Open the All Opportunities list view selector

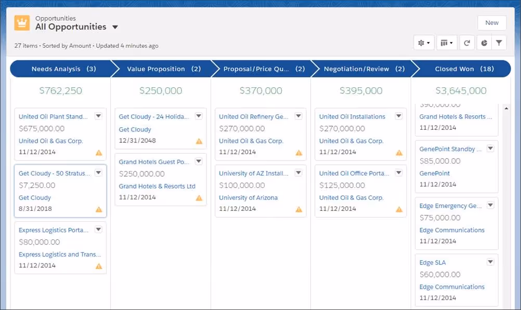coord(114,26)
